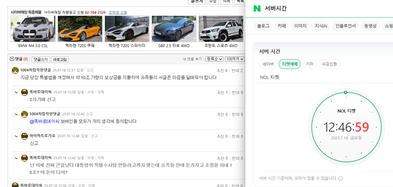Click 삭제 on the 12:42 reply
The height and width of the screenshot is (187, 393).
click(100, 158)
